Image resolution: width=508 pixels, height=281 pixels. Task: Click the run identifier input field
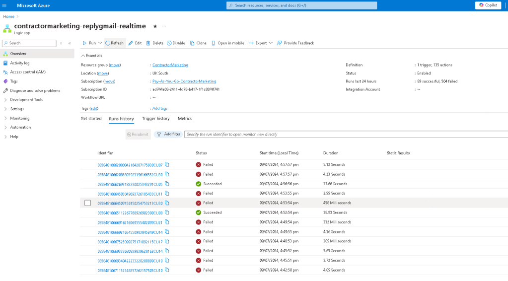coord(346,135)
